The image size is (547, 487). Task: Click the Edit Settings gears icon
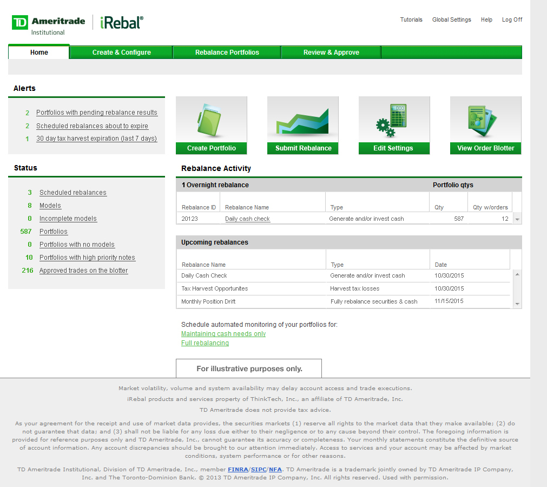click(394, 120)
